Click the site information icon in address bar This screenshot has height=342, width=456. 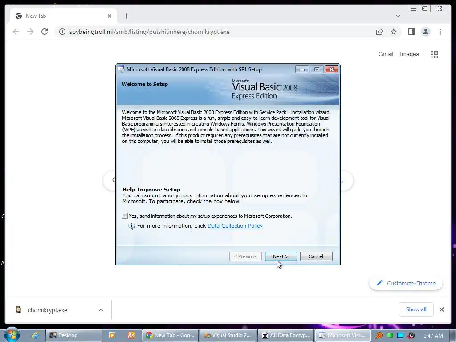click(x=62, y=32)
